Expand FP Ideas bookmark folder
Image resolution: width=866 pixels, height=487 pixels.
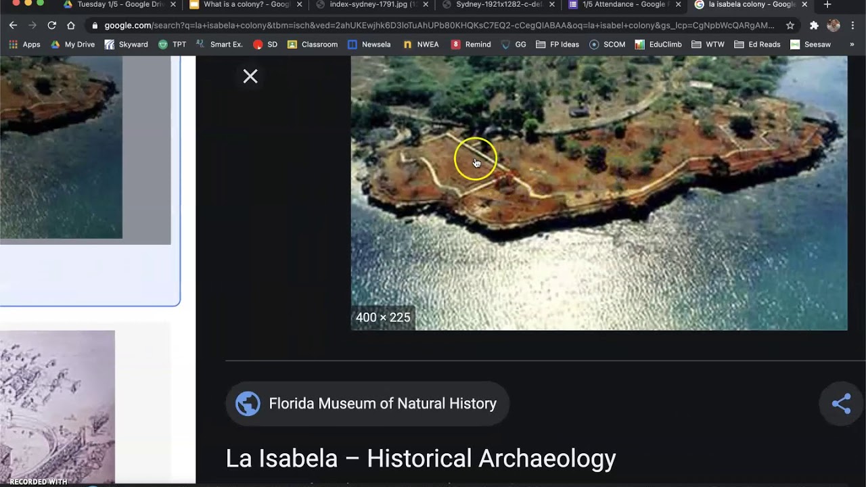(557, 45)
